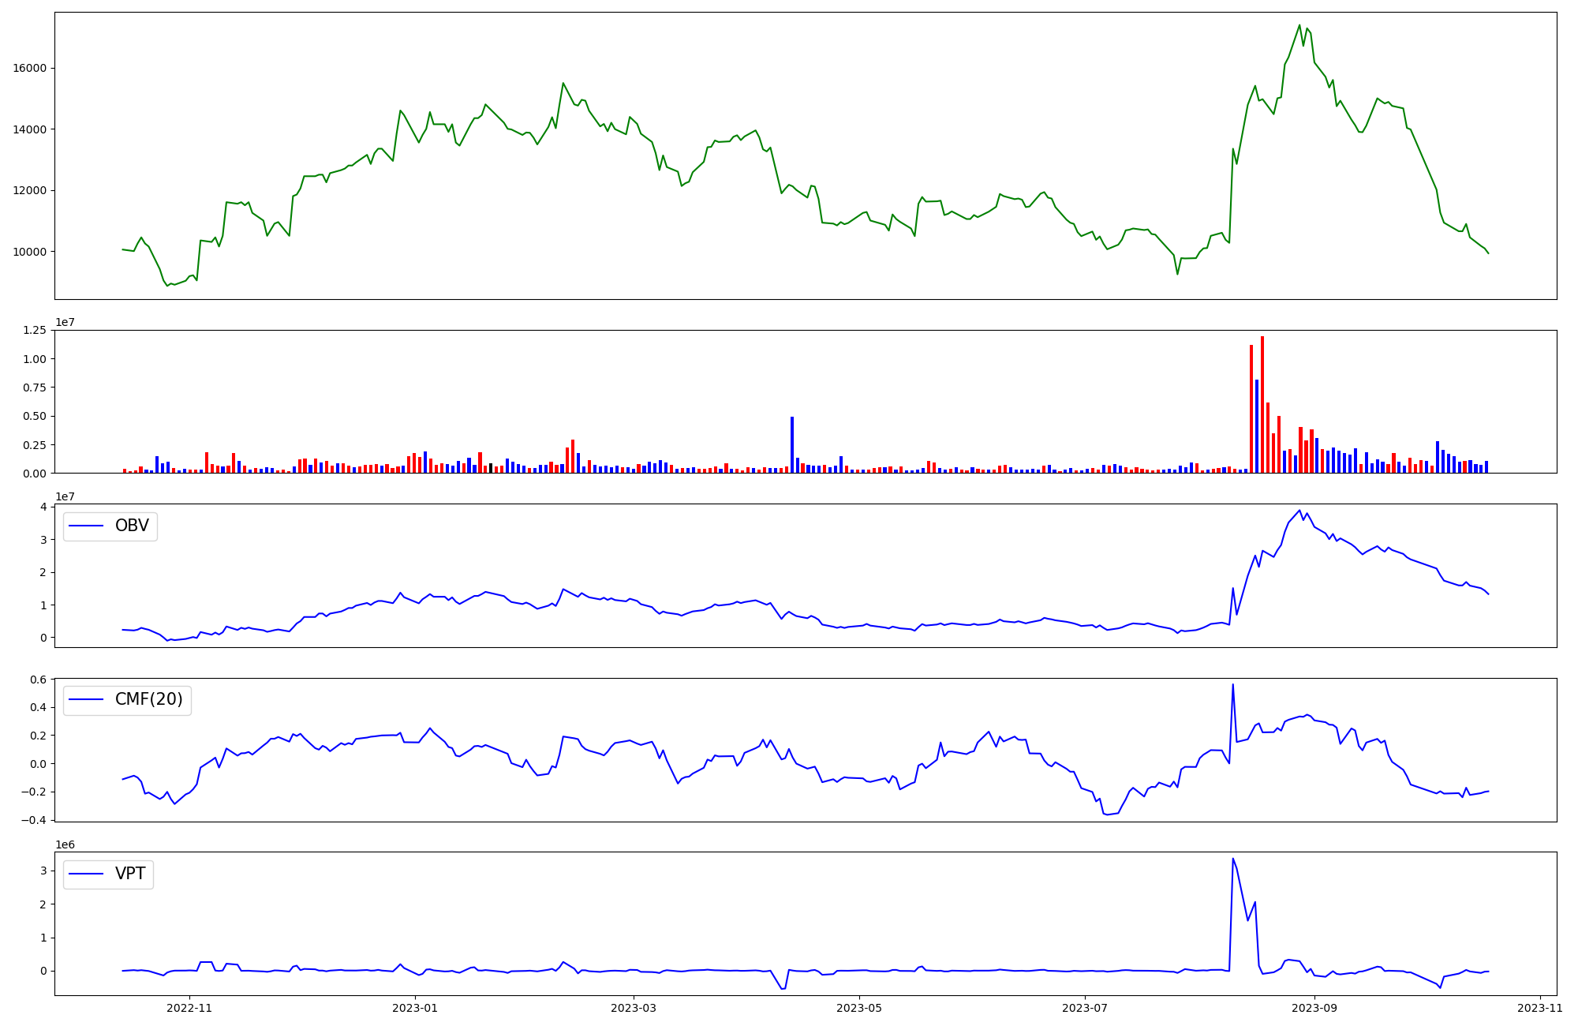Click the OBV legend label
Screen dimensions: 1578x1026
132,526
